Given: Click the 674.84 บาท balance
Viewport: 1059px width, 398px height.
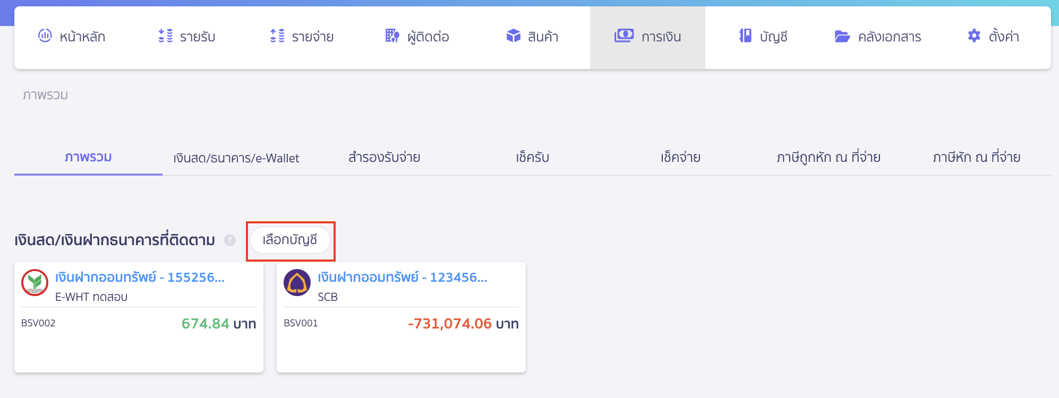Looking at the screenshot, I should pos(219,324).
